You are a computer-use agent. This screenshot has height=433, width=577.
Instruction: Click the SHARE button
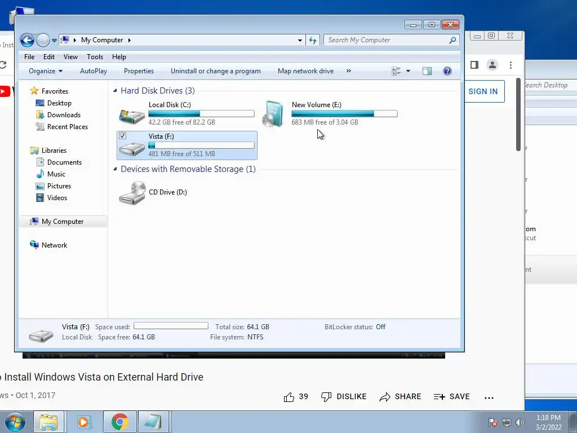click(400, 396)
